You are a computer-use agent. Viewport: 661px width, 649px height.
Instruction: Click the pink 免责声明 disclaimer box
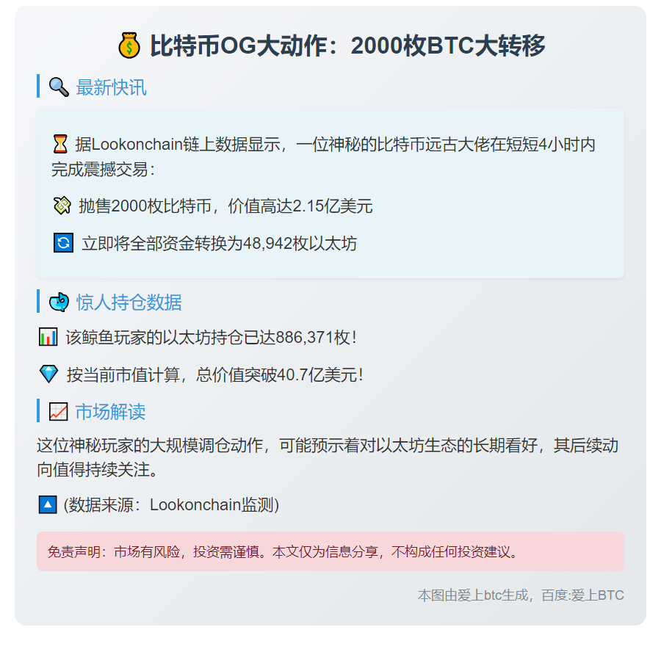point(330,551)
